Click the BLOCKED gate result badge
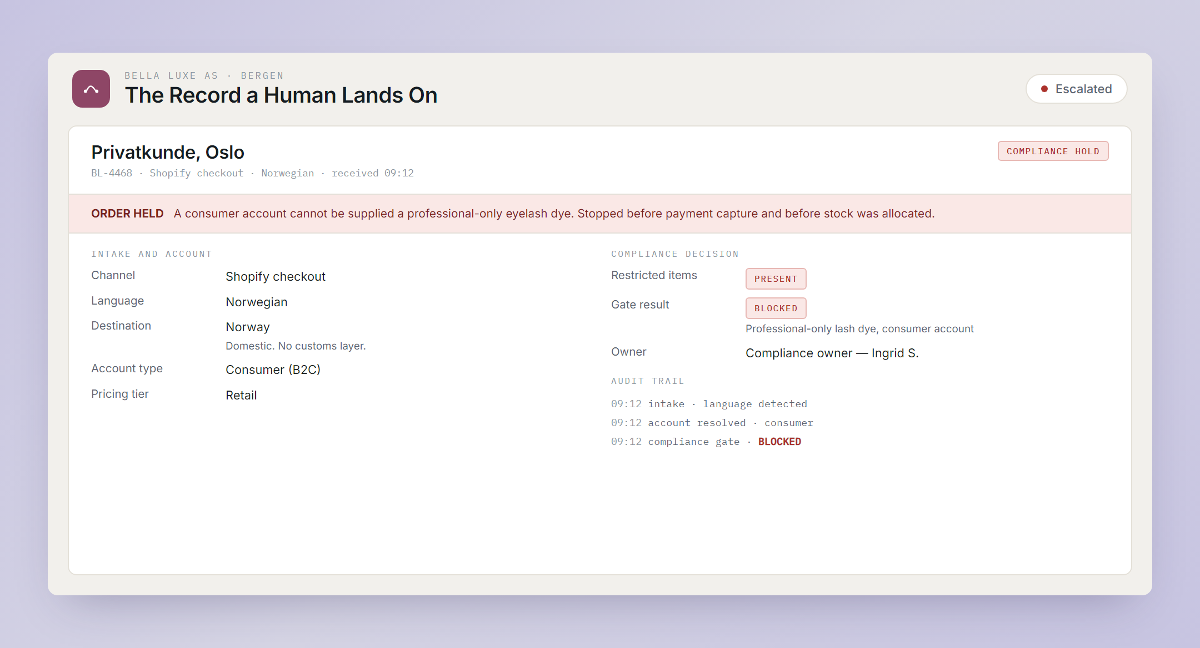Screen dimensions: 1200x648 coord(776,308)
